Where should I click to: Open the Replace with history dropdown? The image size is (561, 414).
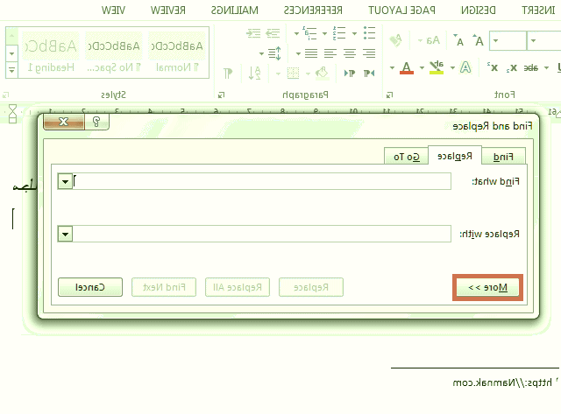point(65,235)
